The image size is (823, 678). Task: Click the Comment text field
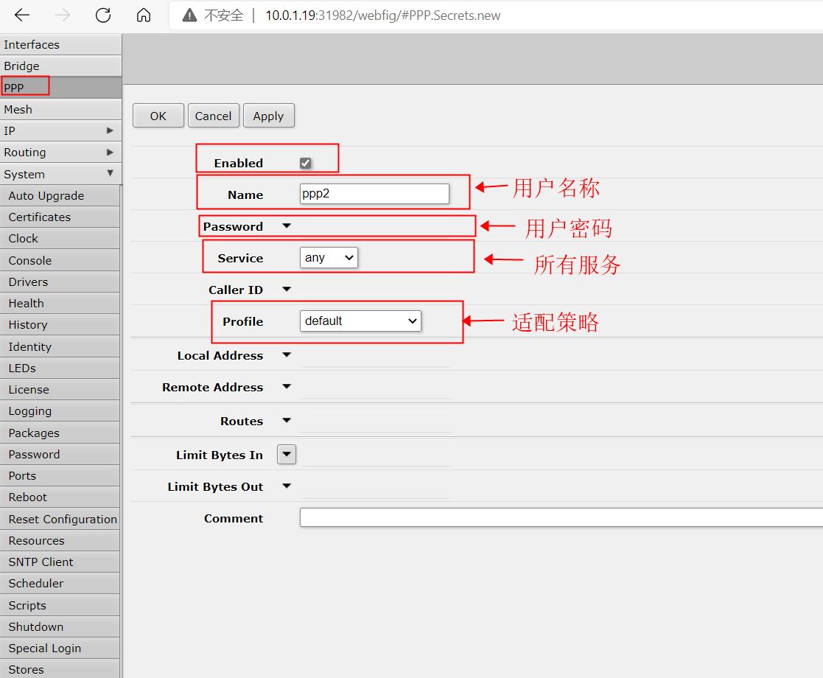(560, 518)
